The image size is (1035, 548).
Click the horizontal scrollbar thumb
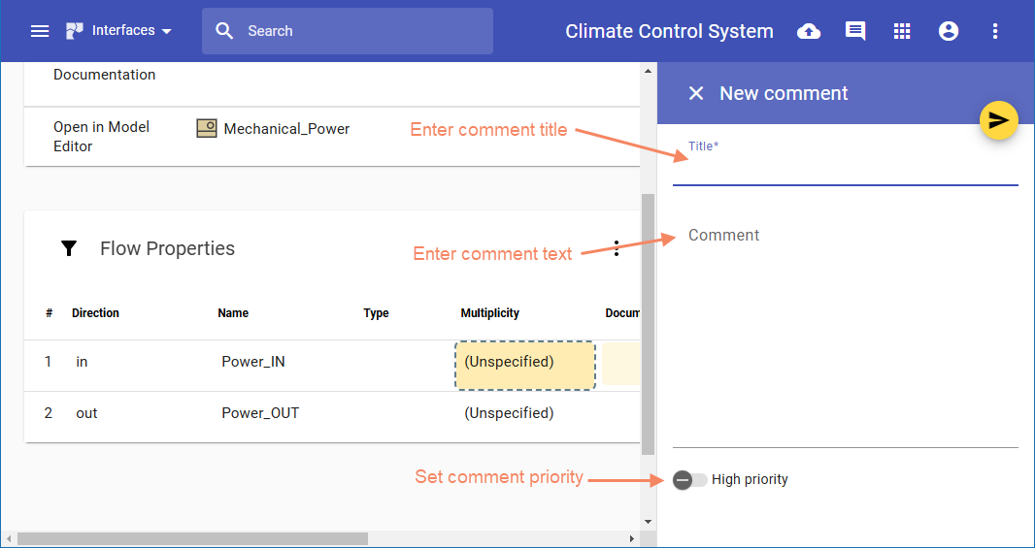coord(192,538)
